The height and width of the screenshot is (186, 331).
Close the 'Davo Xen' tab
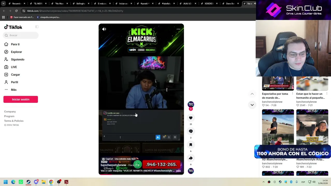point(238,4)
